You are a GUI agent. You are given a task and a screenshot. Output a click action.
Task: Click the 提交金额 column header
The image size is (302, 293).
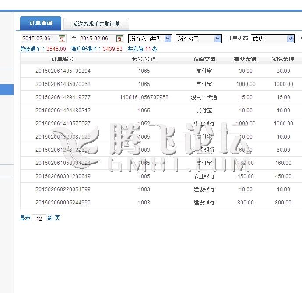pyautogui.click(x=246, y=59)
